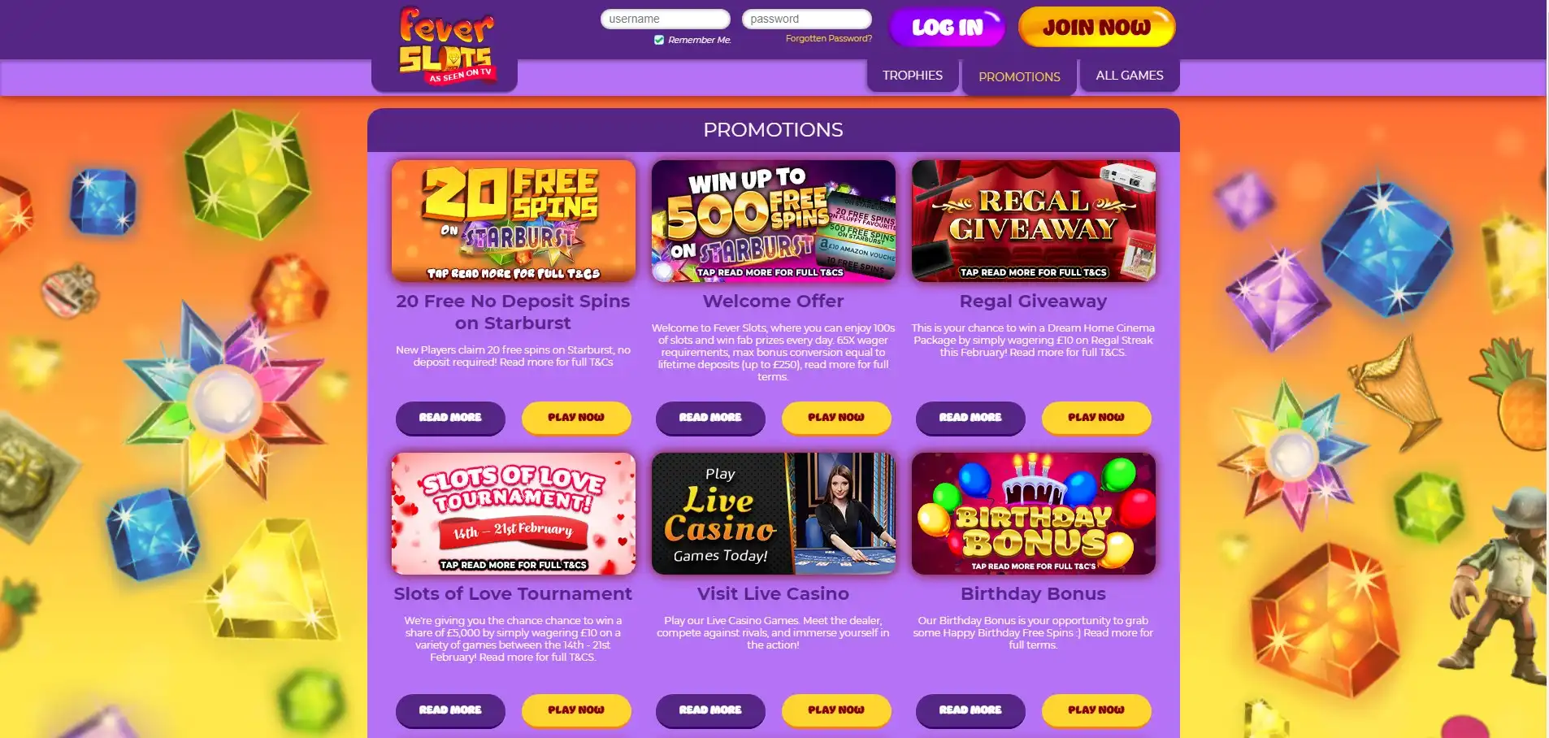
Task: Select the PROMOTIONS tab
Action: coord(1019,77)
